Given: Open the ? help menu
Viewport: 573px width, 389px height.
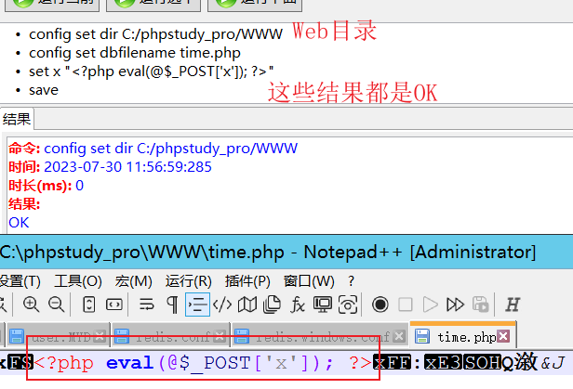Looking at the screenshot, I should tap(351, 281).
